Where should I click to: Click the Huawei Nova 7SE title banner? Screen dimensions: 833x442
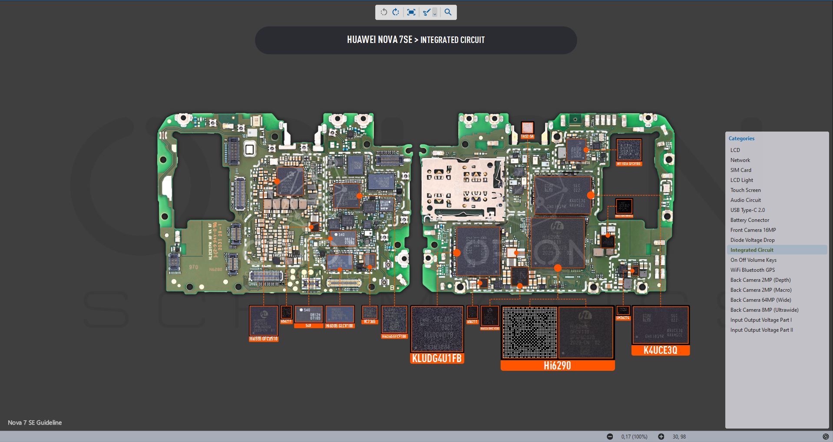(x=416, y=40)
